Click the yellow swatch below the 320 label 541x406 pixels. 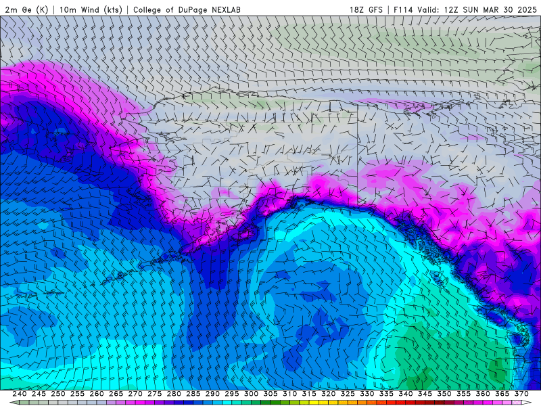(324, 403)
